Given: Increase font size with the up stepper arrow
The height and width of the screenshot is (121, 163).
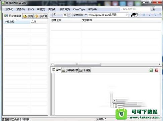Looking at the screenshot, I should point(69,14).
